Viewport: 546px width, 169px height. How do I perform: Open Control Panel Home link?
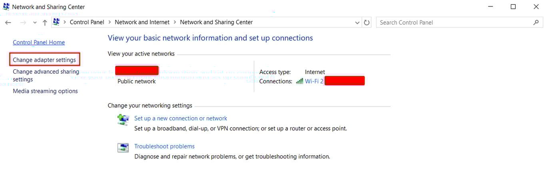pos(39,42)
